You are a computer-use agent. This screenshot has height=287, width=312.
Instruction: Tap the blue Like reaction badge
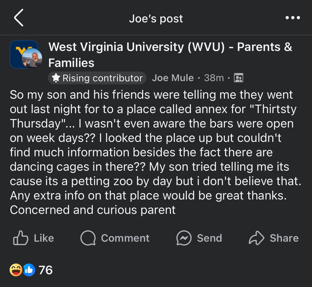coord(29,270)
